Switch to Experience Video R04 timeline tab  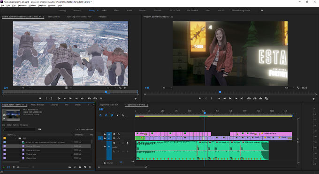tap(109, 105)
